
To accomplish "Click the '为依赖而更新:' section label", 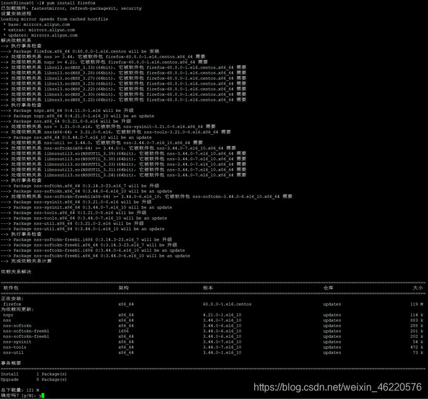I will coord(17,309).
